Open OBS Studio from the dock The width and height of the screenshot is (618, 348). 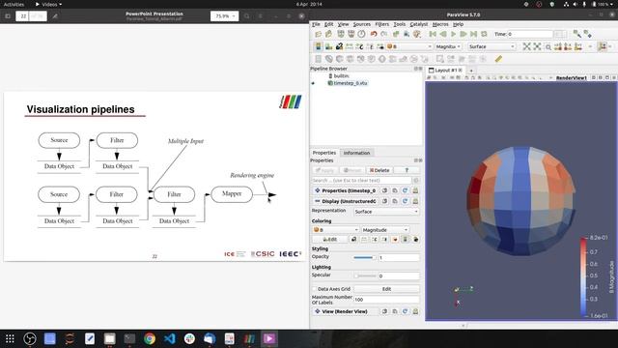[30, 338]
